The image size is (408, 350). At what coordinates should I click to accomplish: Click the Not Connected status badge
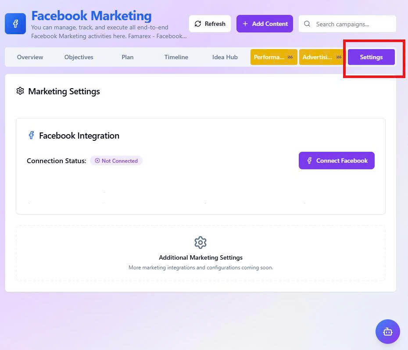(116, 161)
